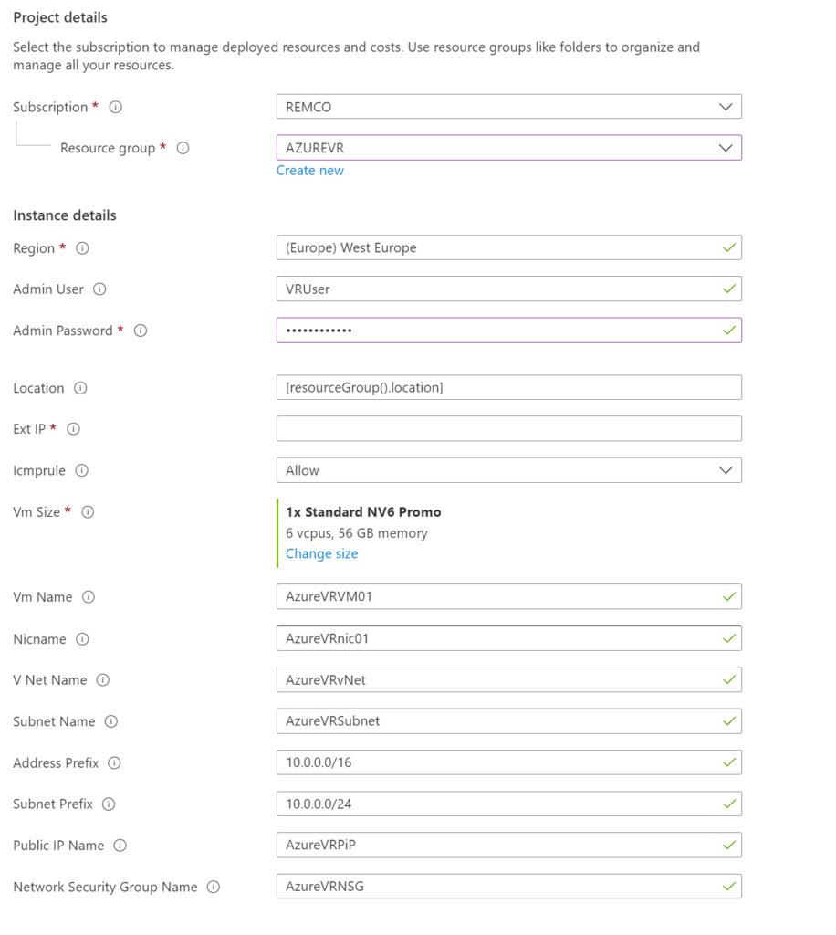Click info icon next to Subscription label

click(116, 107)
